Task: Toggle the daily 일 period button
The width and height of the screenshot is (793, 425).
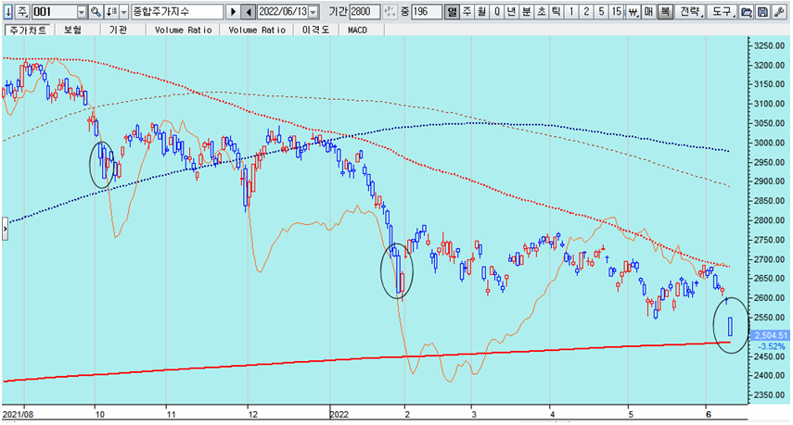Action: click(x=452, y=12)
